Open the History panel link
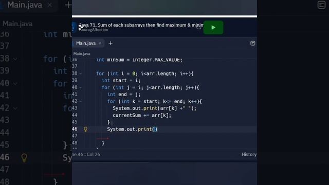Image resolution: width=329 pixels, height=185 pixels. pos(249,154)
